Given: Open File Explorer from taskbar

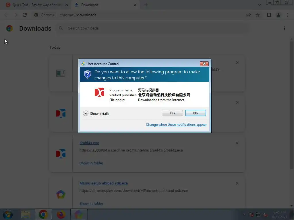Looking at the screenshot, I should tap(26, 215).
